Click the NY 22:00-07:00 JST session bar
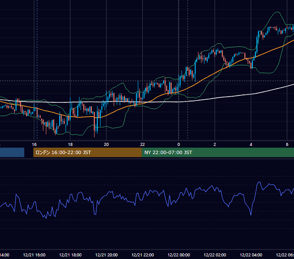 tap(217, 152)
